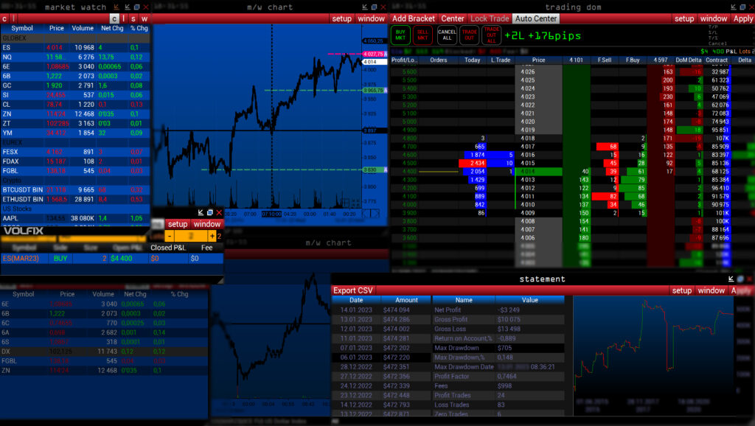The width and height of the screenshot is (755, 426).
Task: Open the setup menu on the m/w chart
Action: coord(341,18)
